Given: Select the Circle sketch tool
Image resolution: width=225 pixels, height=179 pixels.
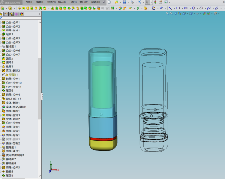Looking at the screenshot, I should pos(194,8).
